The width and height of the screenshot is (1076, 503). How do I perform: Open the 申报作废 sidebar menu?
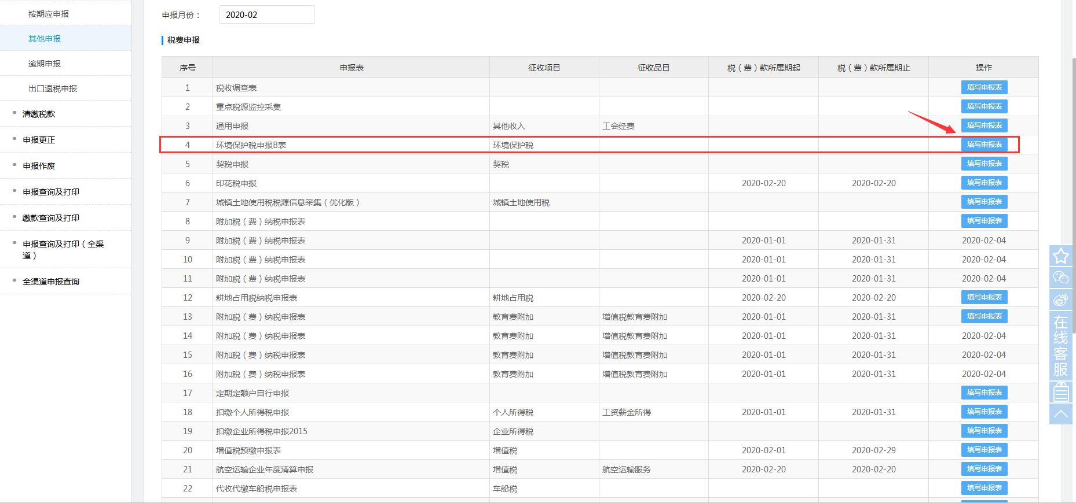coord(39,166)
